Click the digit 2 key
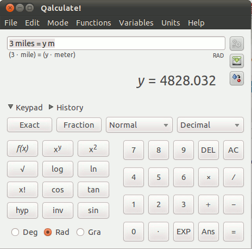Image resolution: width=252 pixels, height=249 pixels. tap(159, 204)
